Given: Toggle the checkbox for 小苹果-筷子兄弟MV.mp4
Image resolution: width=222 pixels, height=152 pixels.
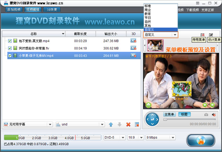Looking at the screenshot, I should [10, 55].
